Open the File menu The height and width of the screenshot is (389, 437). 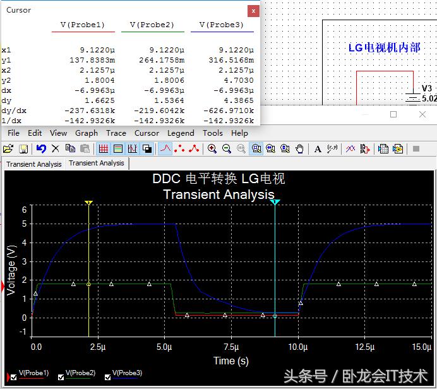coord(13,133)
